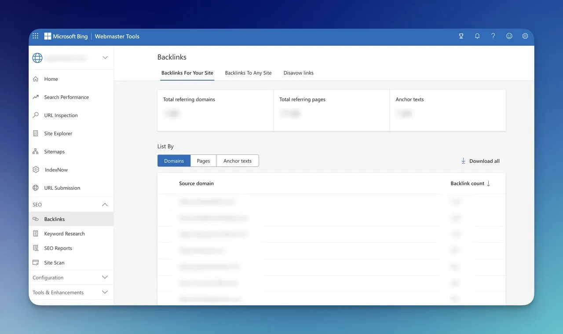Click the globe site icon

pos(37,58)
